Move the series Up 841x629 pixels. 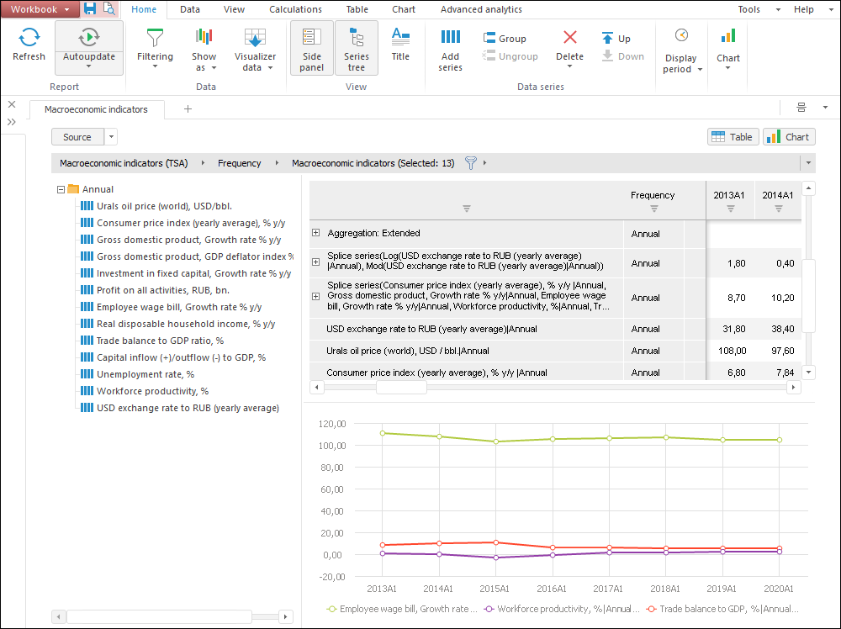click(616, 39)
